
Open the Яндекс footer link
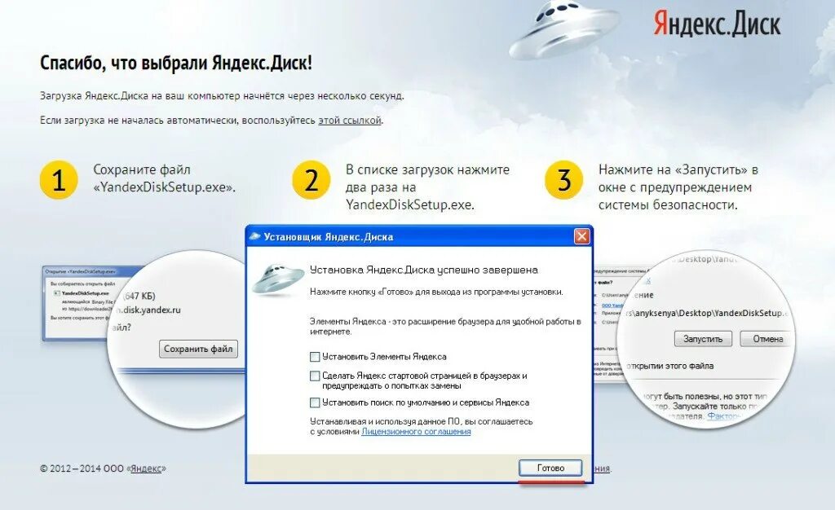146,468
